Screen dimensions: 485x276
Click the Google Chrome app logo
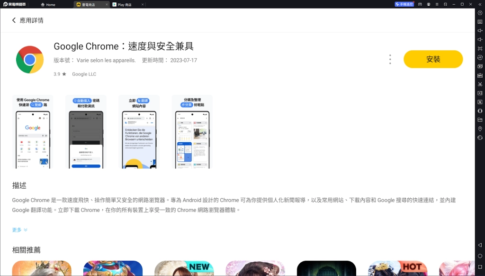click(x=30, y=59)
